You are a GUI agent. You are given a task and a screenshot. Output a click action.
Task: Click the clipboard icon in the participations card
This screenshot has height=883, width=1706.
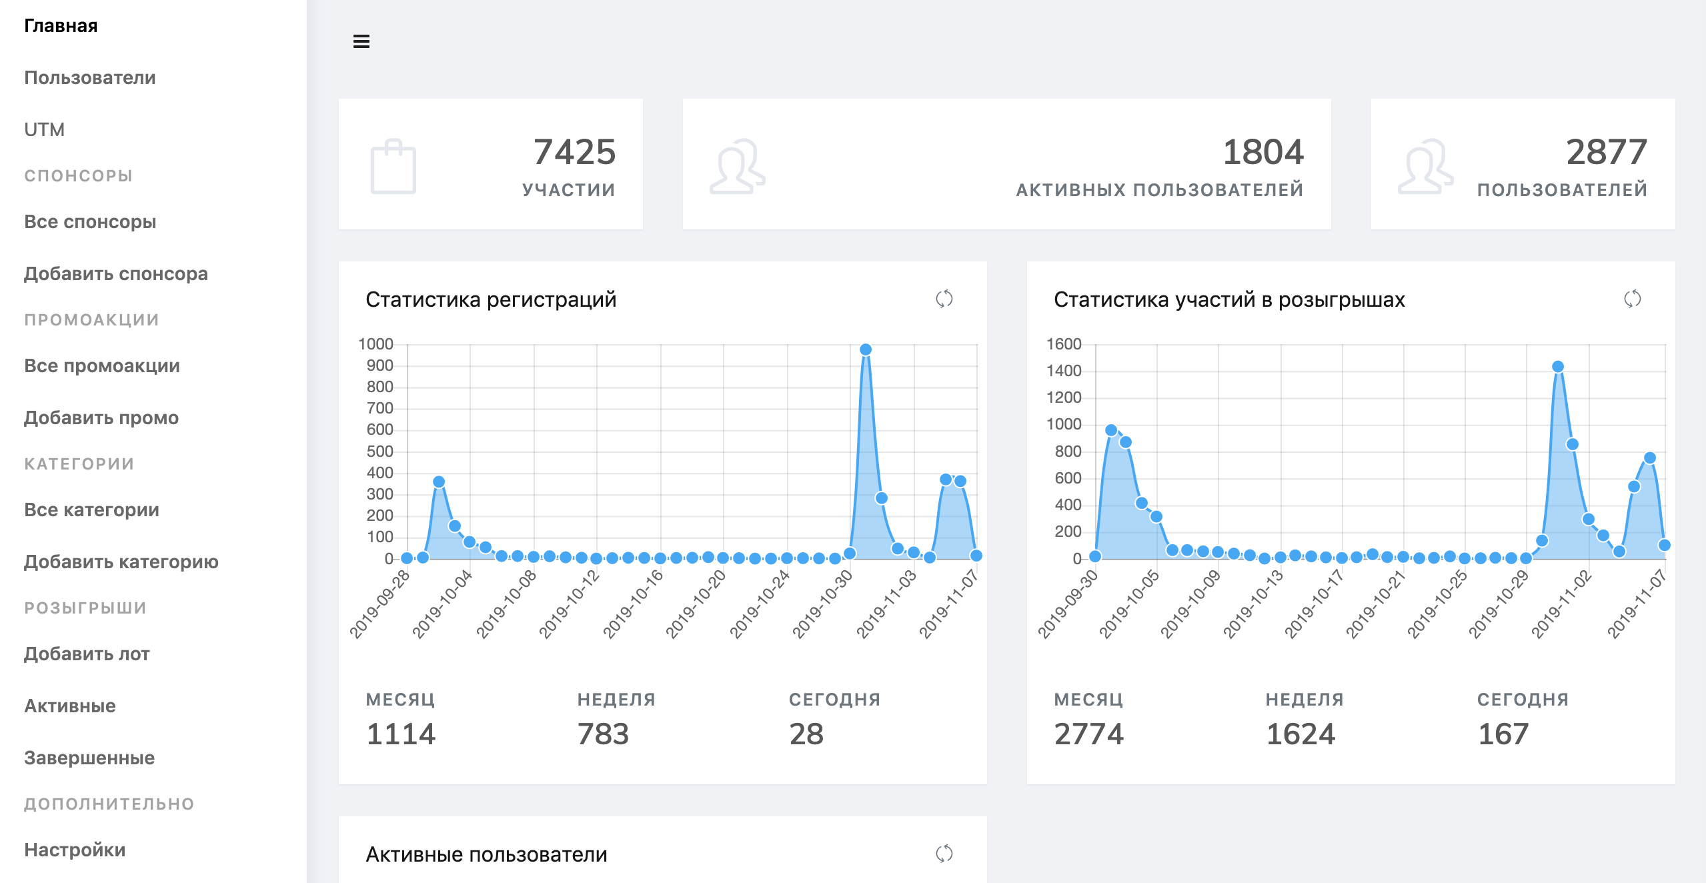(x=393, y=167)
